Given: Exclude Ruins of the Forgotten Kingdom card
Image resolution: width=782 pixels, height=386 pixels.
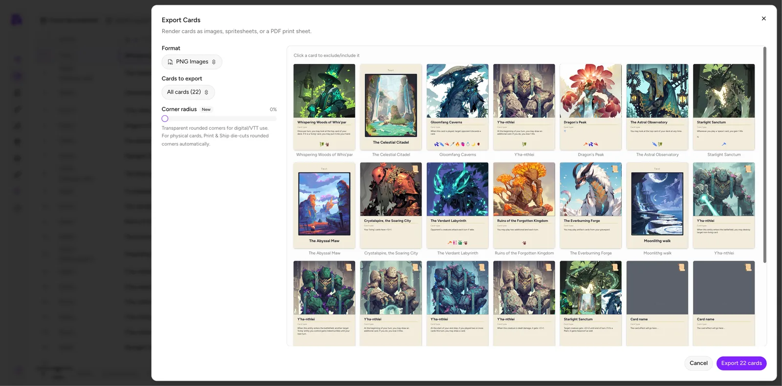Looking at the screenshot, I should 524,205.
